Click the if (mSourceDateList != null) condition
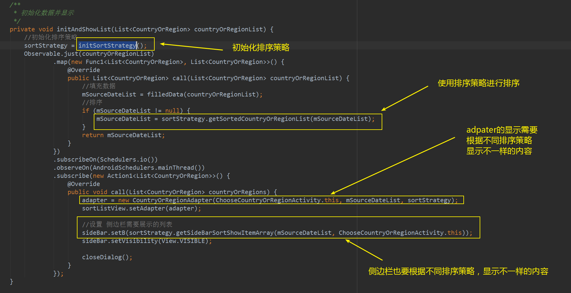The height and width of the screenshot is (293, 571). 136,111
